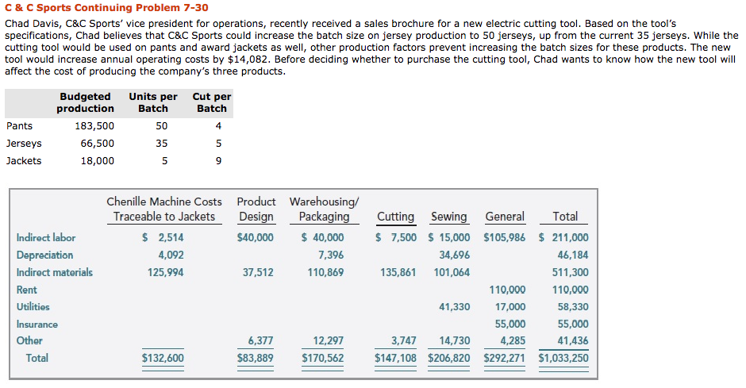Click the 'Product Design' column header
This screenshot has width=746, height=388.
point(256,209)
